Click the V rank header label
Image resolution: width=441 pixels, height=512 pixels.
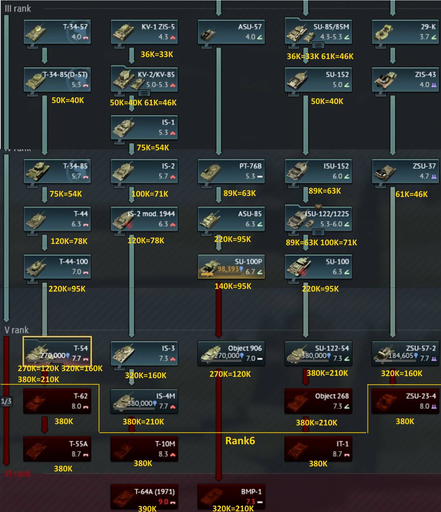coord(17,330)
